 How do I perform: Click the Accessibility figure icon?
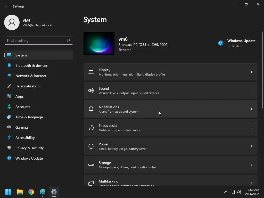[9, 138]
